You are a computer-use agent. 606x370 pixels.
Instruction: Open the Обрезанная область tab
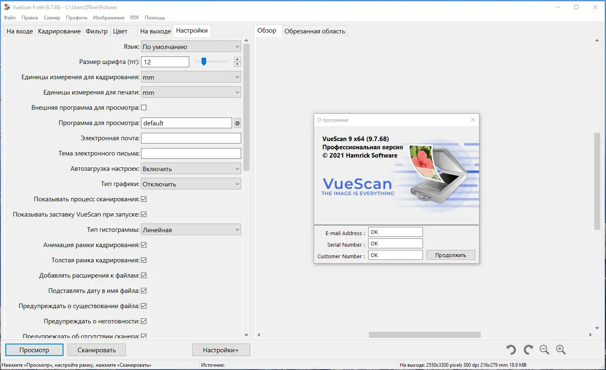click(x=315, y=31)
